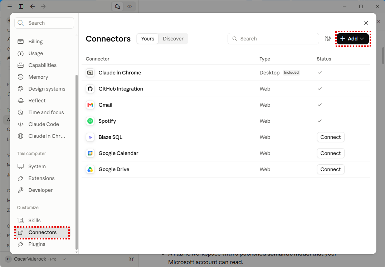Viewport: 385px width, 267px height.
Task: Go back with the left arrow
Action: click(x=33, y=6)
